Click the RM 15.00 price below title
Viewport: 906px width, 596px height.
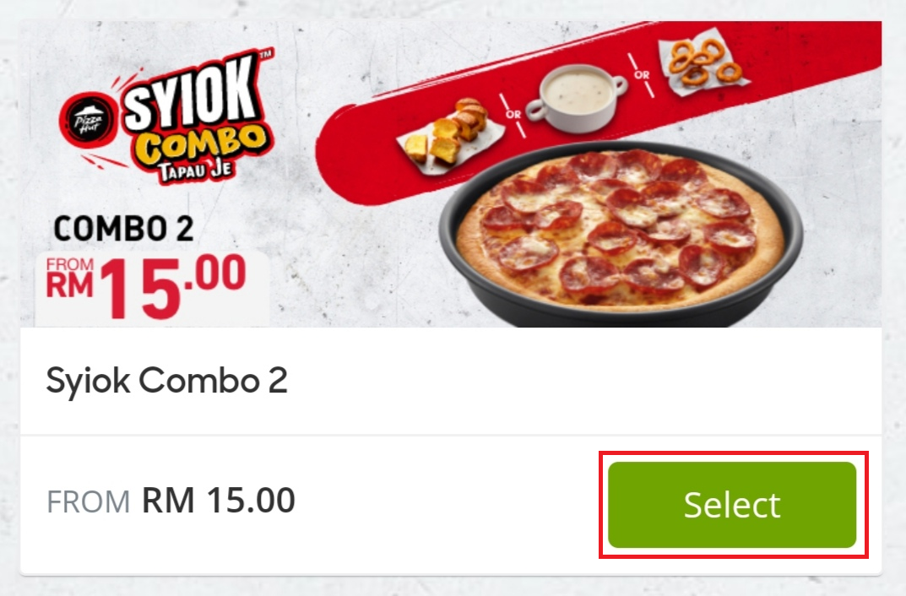pos(219,500)
